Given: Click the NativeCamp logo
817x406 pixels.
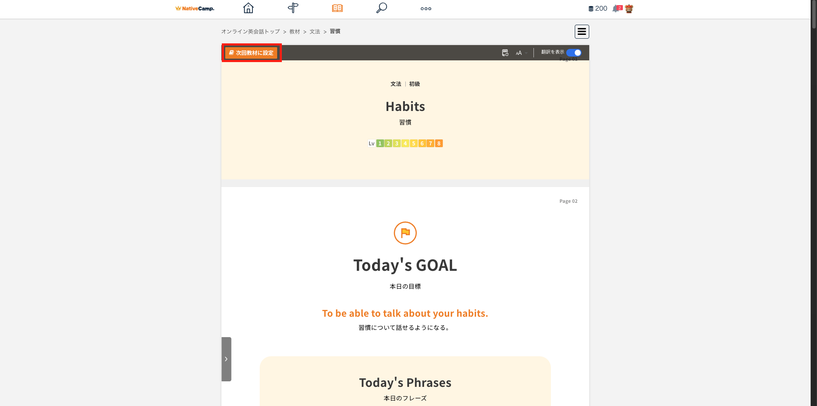Looking at the screenshot, I should 195,9.
